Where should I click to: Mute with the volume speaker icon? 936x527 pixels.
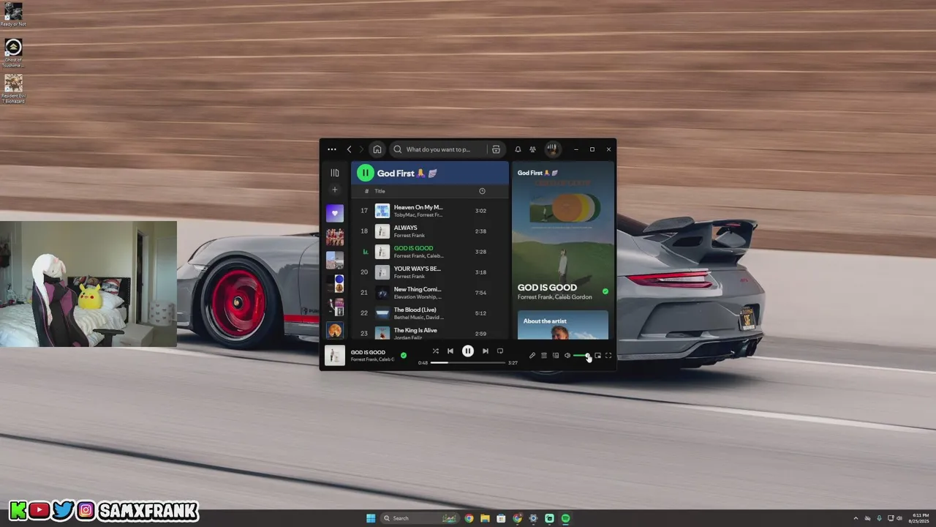[x=567, y=356]
